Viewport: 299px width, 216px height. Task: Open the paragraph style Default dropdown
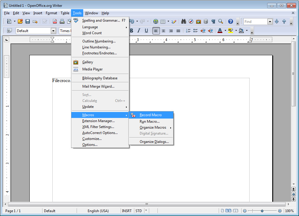(53, 31)
